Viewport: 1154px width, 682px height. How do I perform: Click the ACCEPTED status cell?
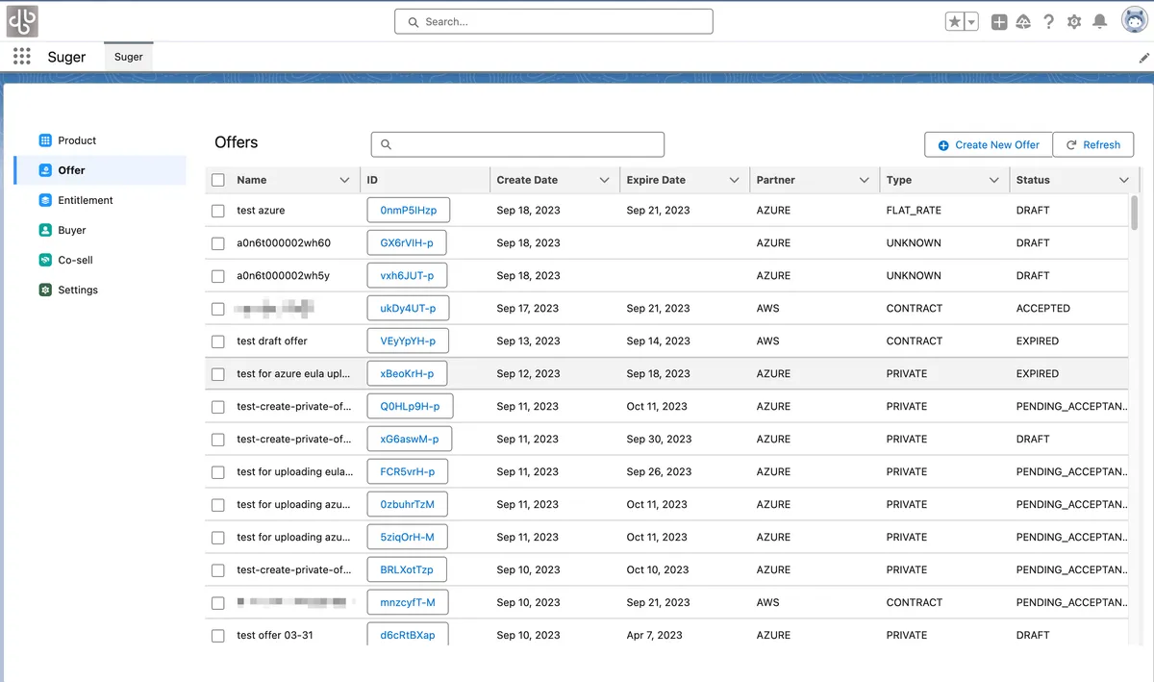(1042, 309)
